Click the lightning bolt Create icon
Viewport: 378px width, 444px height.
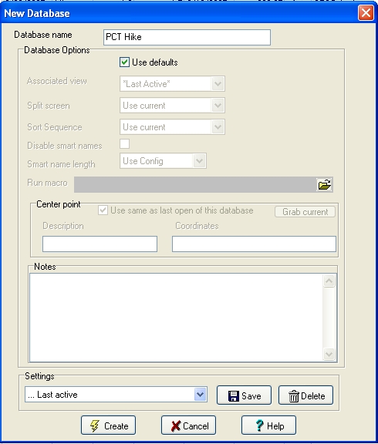click(x=95, y=425)
